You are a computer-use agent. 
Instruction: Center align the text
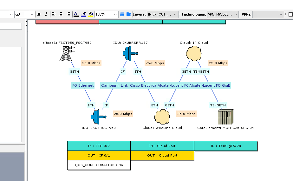tap(61, 14)
